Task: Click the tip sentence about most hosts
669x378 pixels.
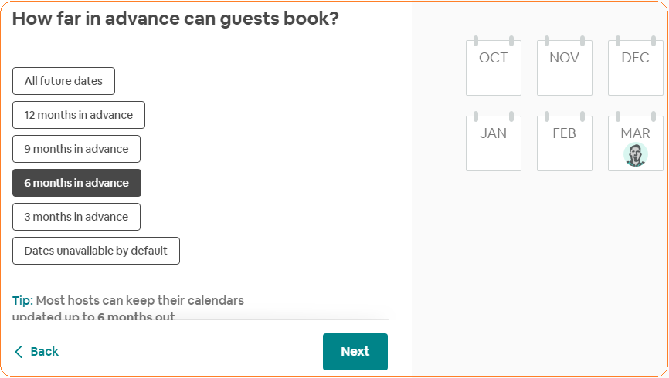Action: tap(140, 300)
